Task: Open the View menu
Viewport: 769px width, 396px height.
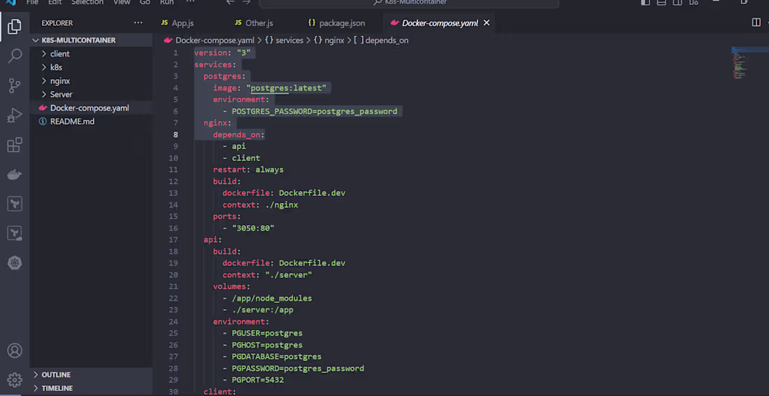Action: [x=122, y=3]
